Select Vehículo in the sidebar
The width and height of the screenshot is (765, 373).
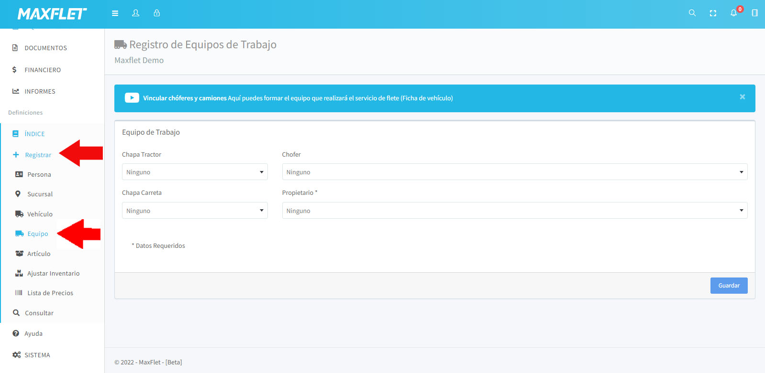40,214
